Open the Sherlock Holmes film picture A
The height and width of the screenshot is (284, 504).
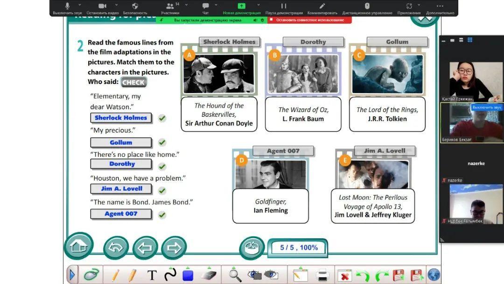[x=219, y=74]
